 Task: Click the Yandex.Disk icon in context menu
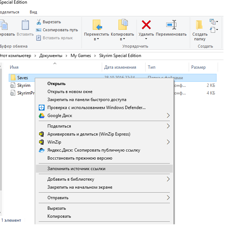tap(42, 150)
